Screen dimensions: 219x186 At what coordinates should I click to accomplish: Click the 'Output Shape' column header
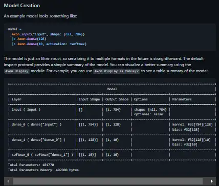(117, 99)
